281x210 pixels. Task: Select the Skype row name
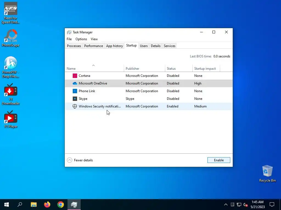(83, 99)
